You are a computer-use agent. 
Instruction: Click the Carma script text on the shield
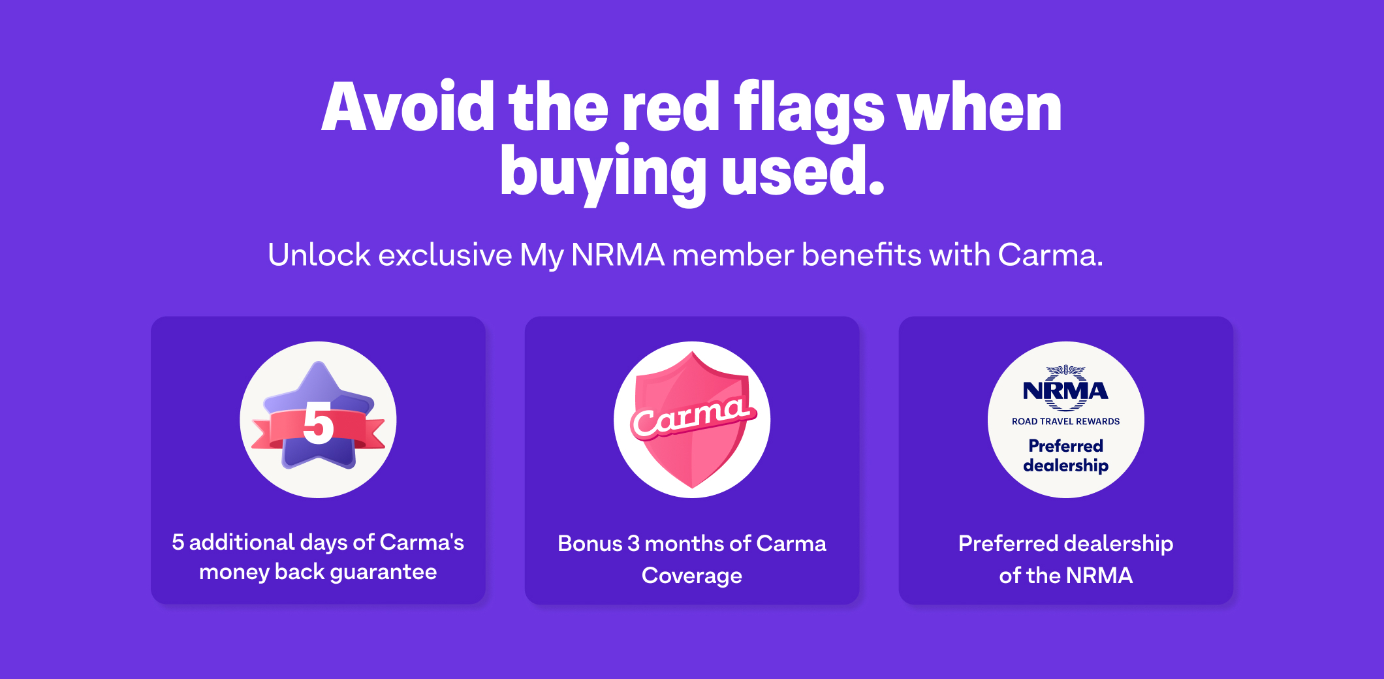tap(692, 416)
